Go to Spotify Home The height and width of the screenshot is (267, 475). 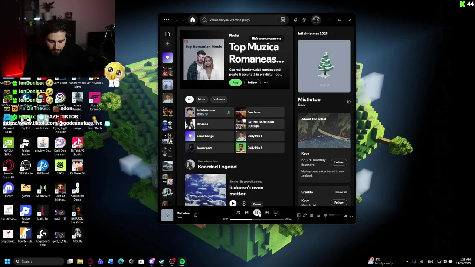(x=193, y=20)
